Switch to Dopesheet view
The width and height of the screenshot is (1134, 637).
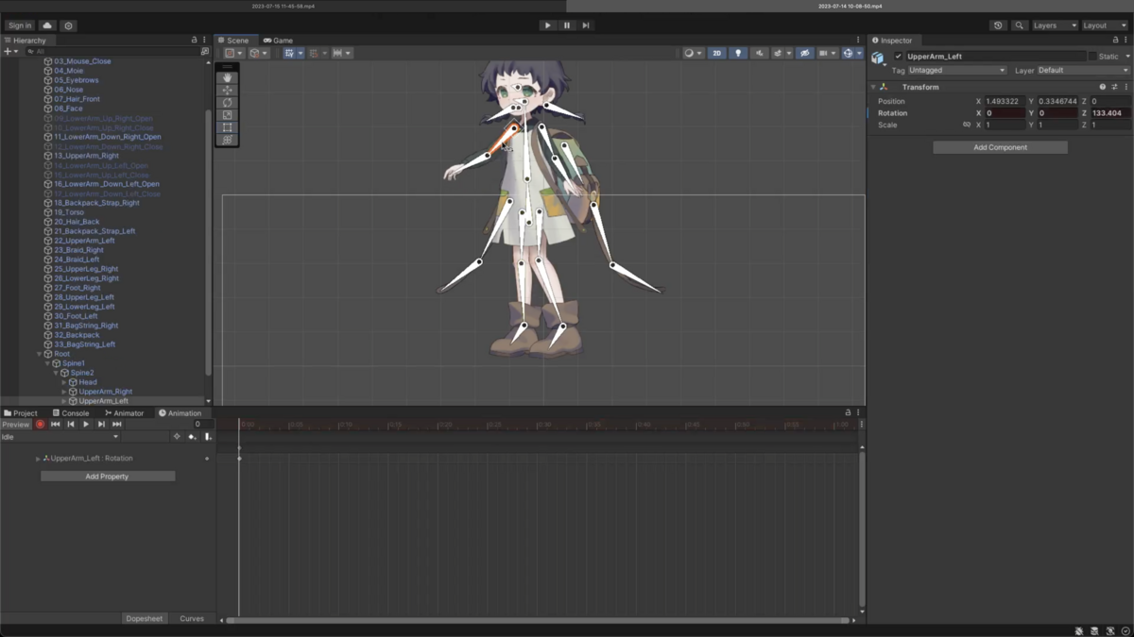(144, 618)
